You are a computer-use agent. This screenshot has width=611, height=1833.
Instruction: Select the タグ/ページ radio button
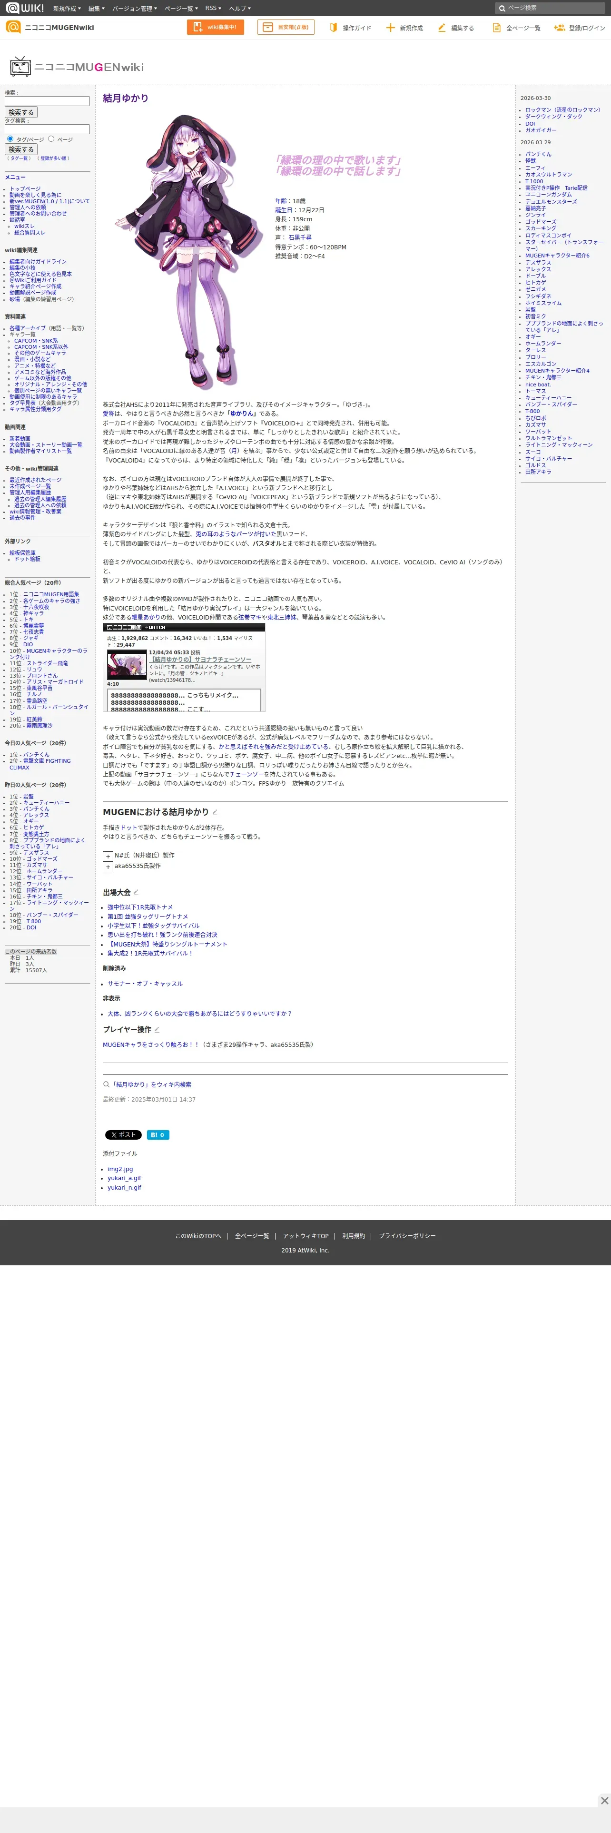(10, 139)
